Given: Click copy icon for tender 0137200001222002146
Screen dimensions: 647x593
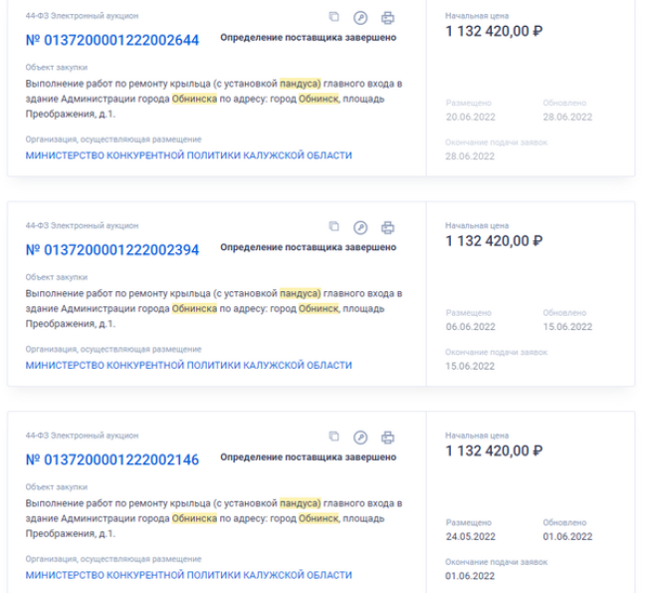Looking at the screenshot, I should 333,437.
